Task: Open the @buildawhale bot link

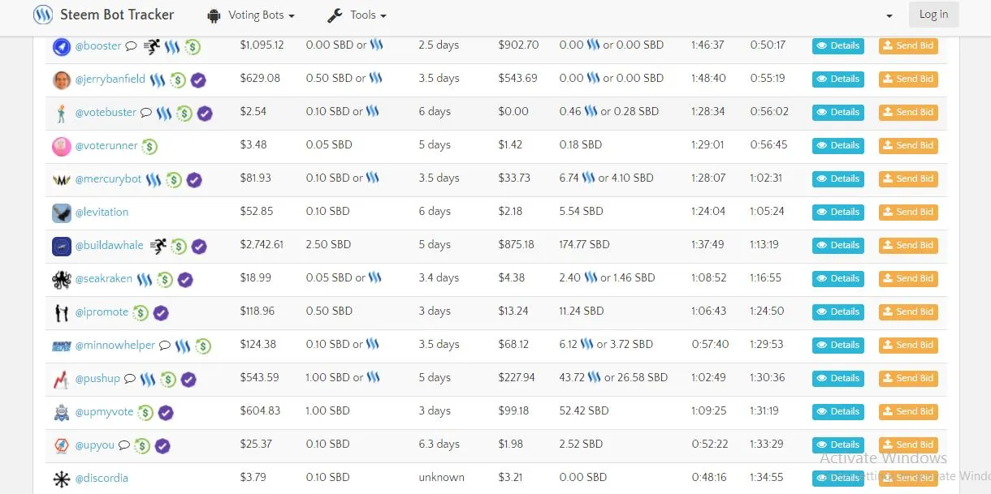Action: pos(109,246)
